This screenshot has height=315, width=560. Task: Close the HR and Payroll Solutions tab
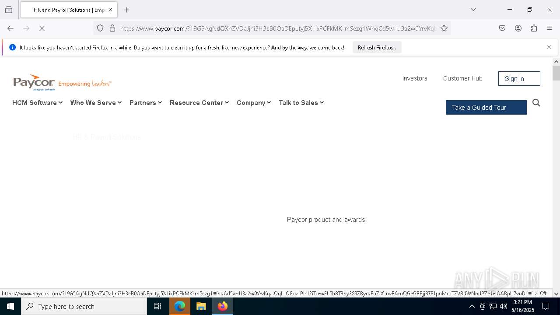pyautogui.click(x=110, y=10)
